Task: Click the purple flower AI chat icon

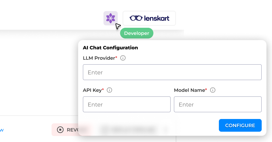Action: tap(110, 18)
